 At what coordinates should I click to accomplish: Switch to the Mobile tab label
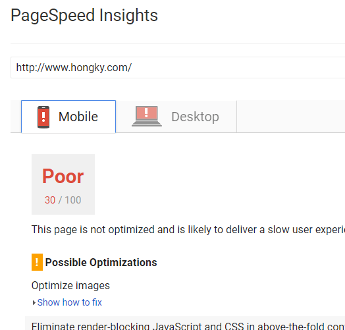pyautogui.click(x=78, y=117)
